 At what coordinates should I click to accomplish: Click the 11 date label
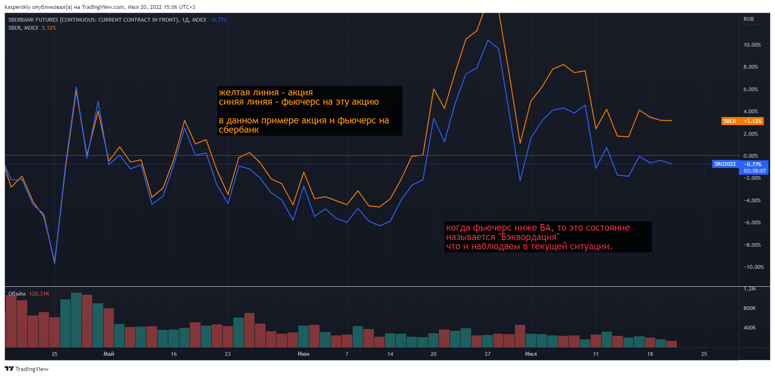coord(596,354)
